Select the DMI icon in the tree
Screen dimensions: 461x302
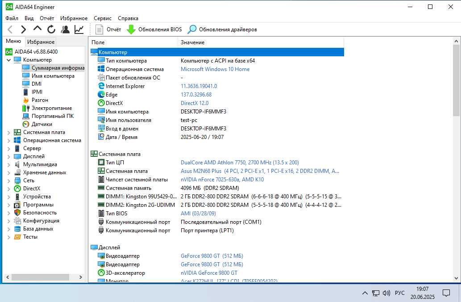pos(26,84)
